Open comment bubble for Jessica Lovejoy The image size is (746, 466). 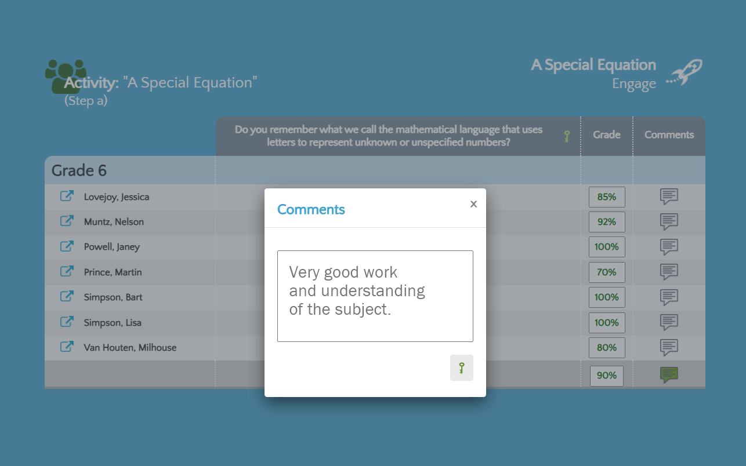tap(669, 196)
